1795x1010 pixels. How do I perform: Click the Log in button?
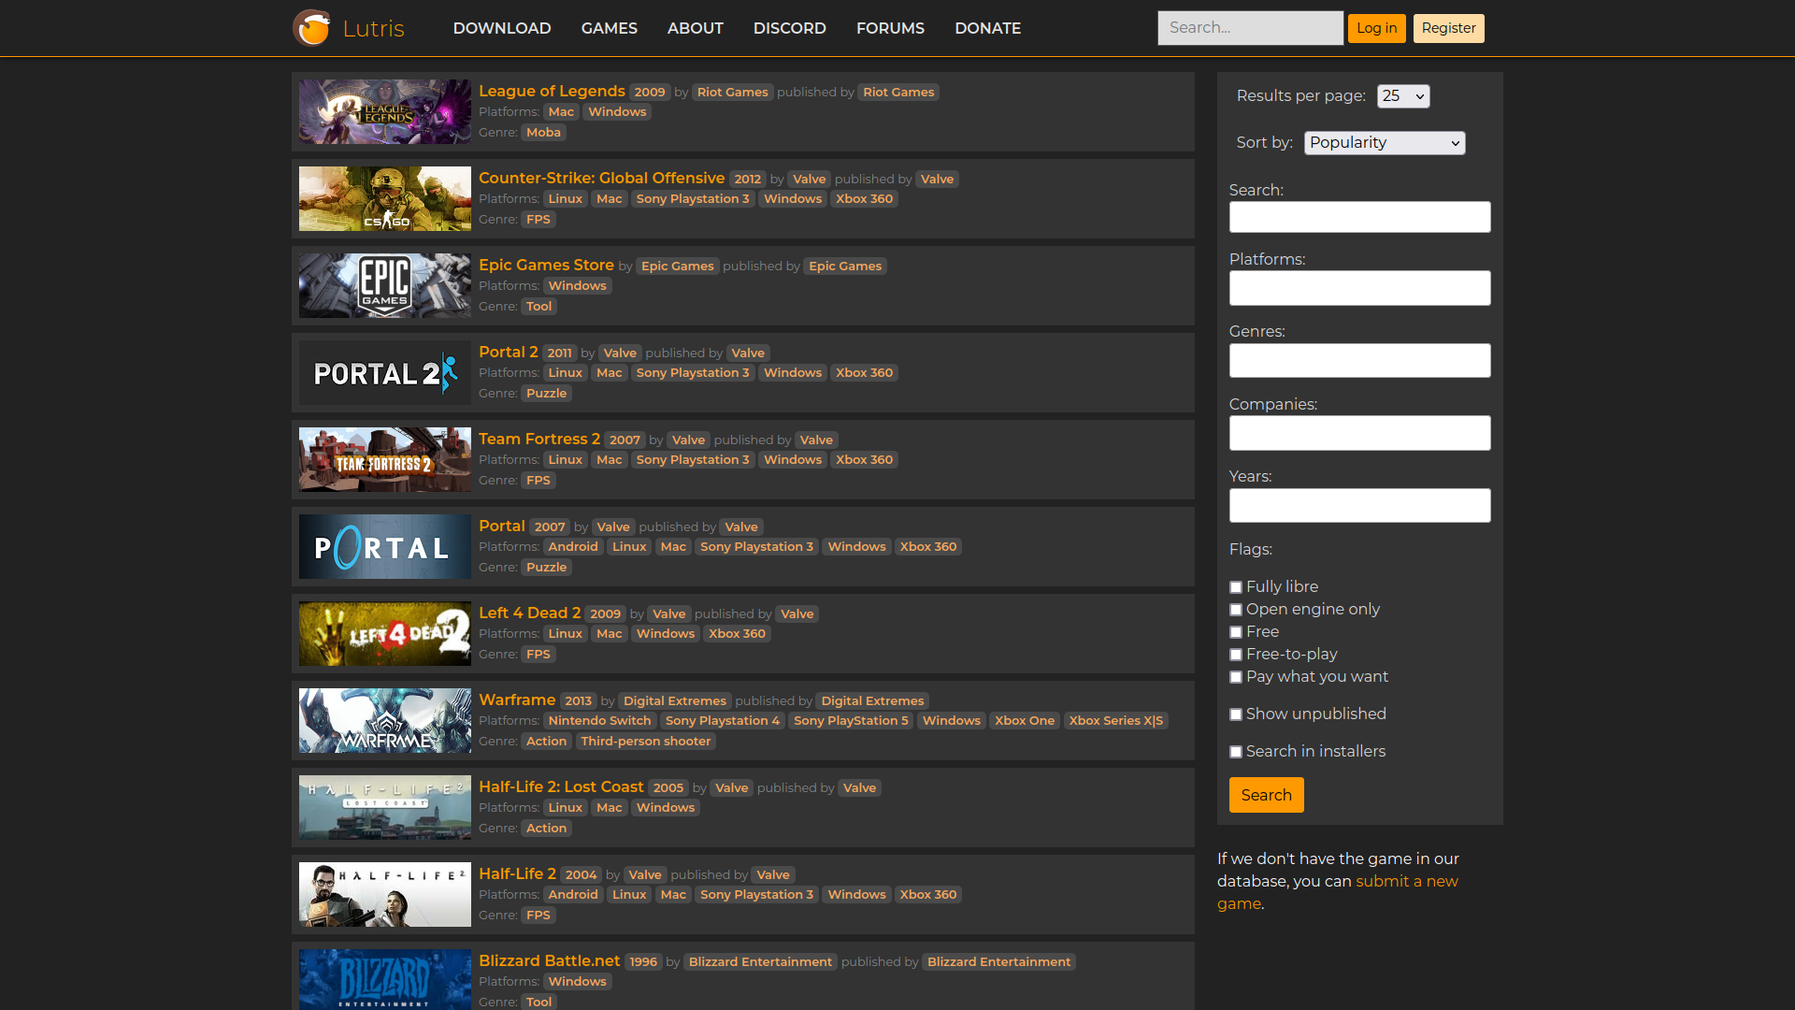click(x=1376, y=28)
